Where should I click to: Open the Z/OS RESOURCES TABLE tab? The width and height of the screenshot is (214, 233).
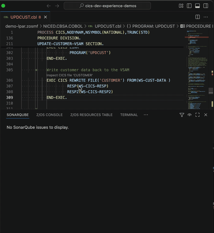coord(91,115)
